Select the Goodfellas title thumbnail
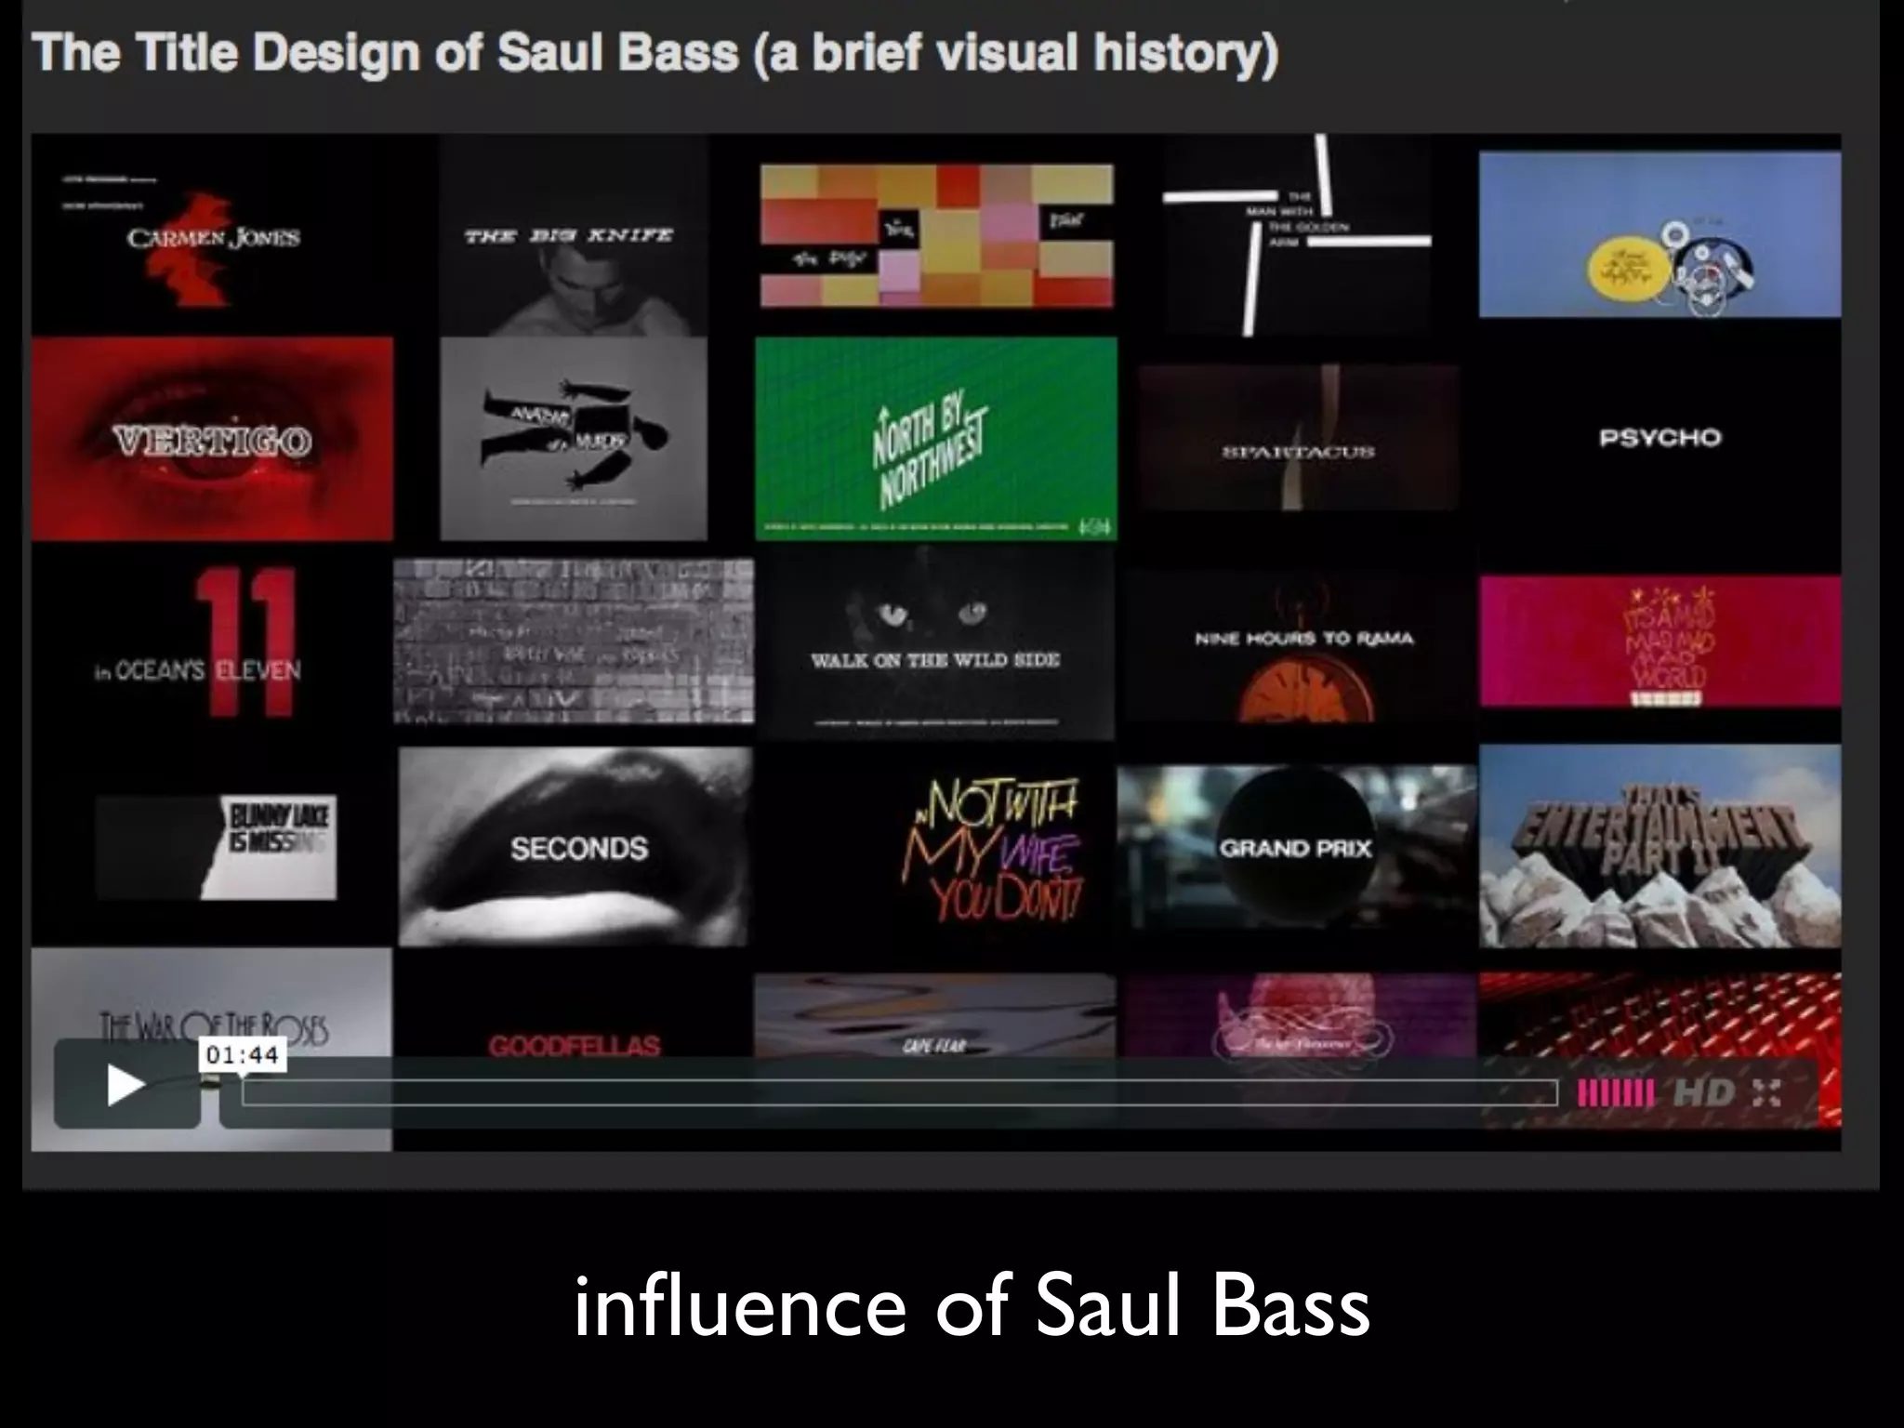This screenshot has height=1428, width=1904. point(574,1045)
